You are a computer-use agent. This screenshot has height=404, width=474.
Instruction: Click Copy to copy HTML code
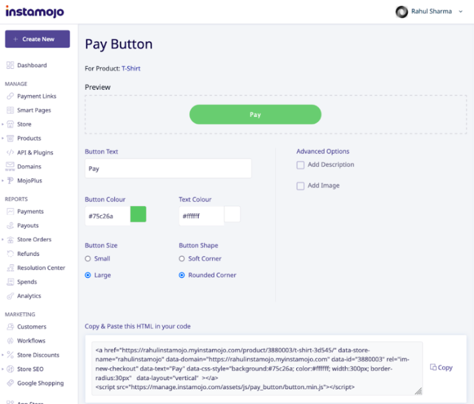[445, 367]
